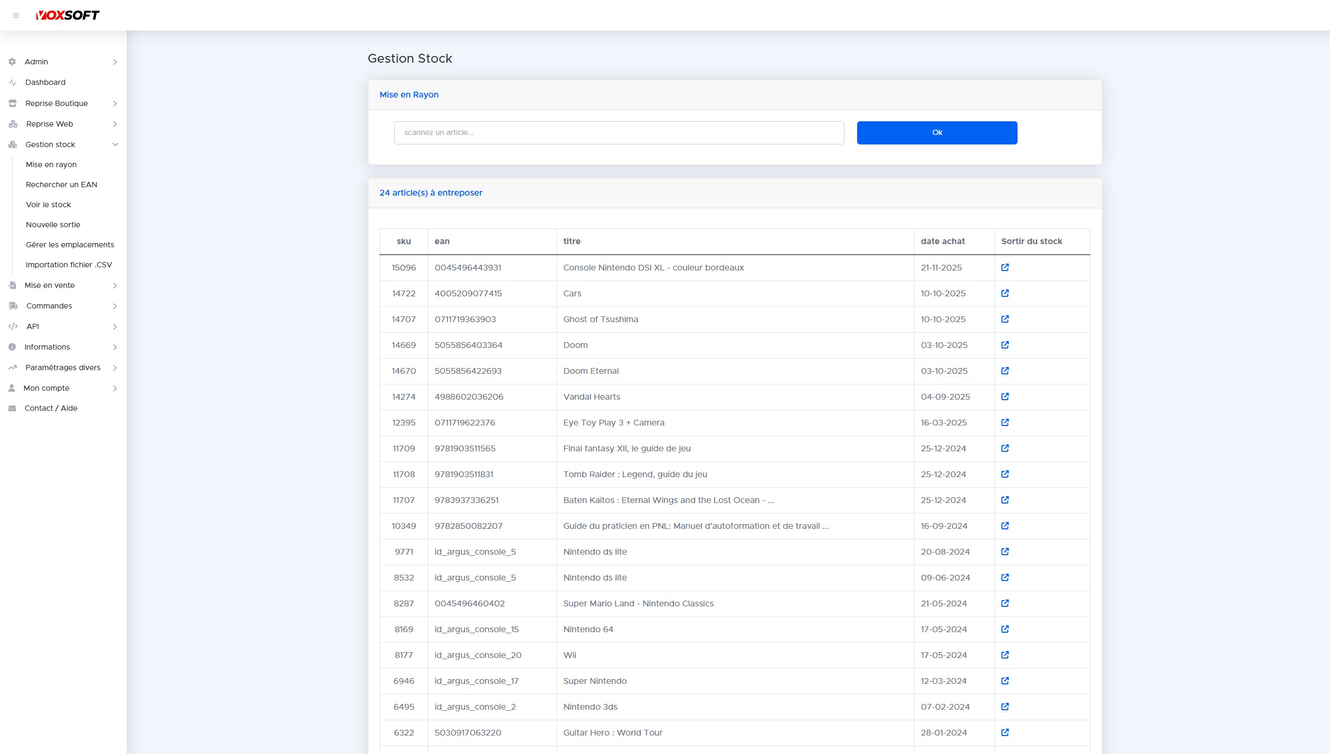1330x754 pixels.
Task: Click the hamburger menu icon
Action: (x=16, y=15)
